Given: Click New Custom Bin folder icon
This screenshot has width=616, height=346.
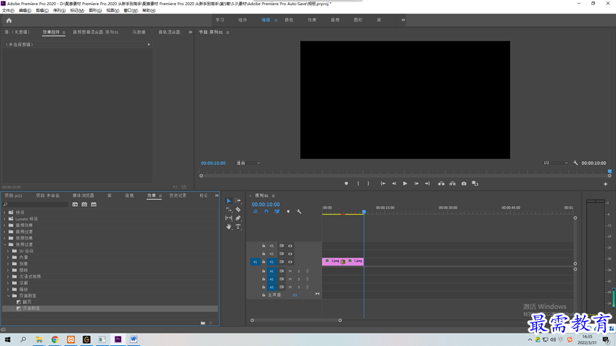Looking at the screenshot, I should [203, 323].
